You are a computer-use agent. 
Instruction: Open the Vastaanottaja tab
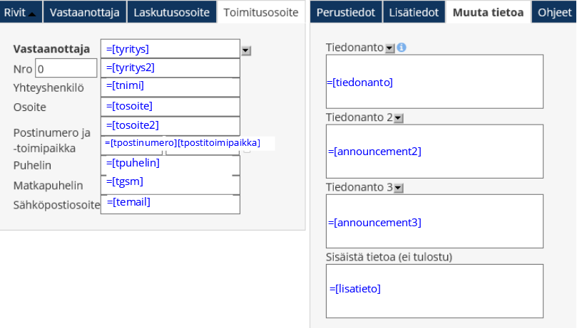85,12
